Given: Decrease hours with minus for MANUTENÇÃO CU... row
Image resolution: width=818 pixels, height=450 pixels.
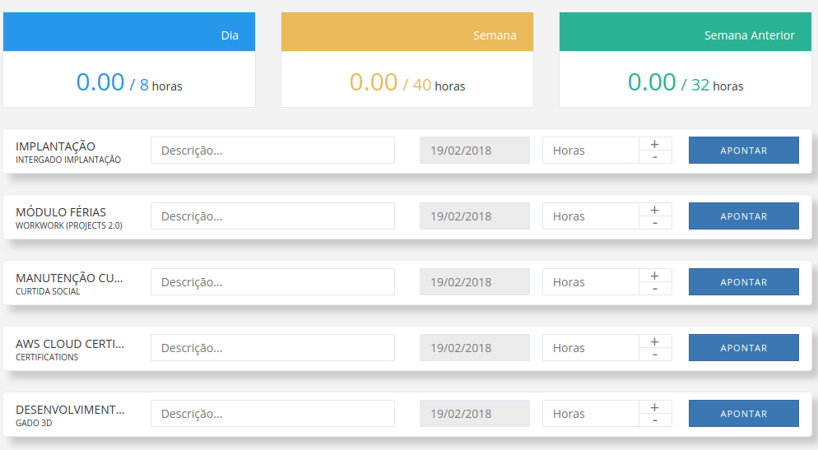Looking at the screenshot, I should pos(655,289).
